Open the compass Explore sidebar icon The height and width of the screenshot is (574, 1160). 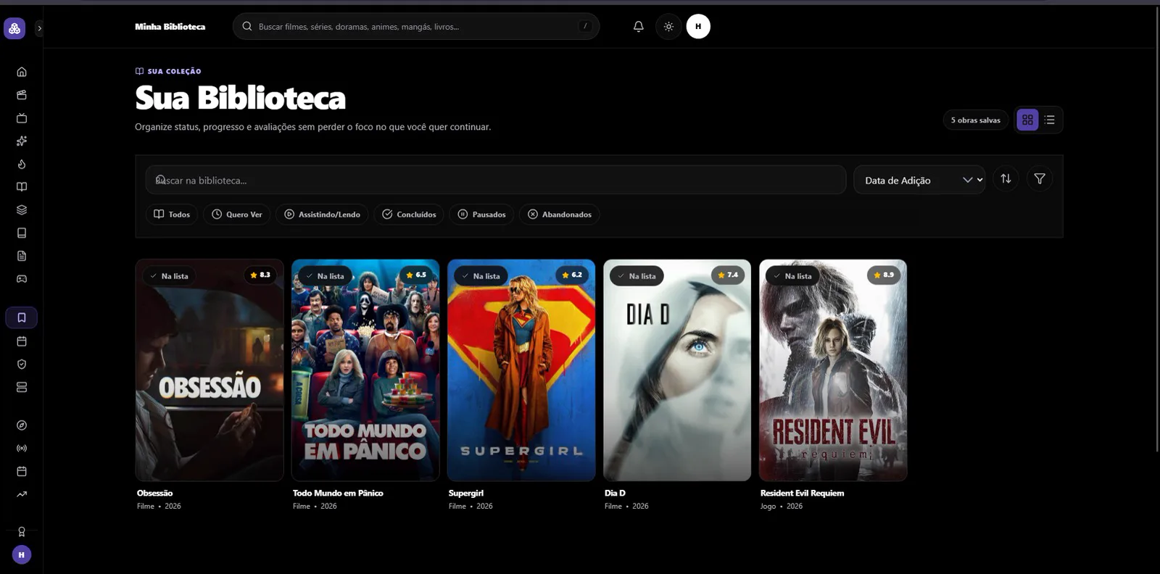coord(22,425)
